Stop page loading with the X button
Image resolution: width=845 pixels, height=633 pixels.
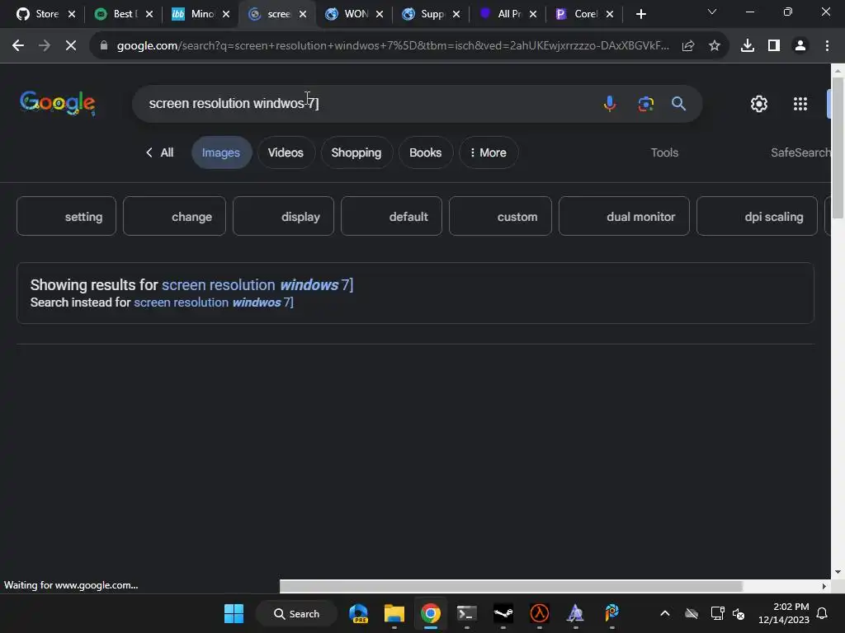pyautogui.click(x=71, y=46)
